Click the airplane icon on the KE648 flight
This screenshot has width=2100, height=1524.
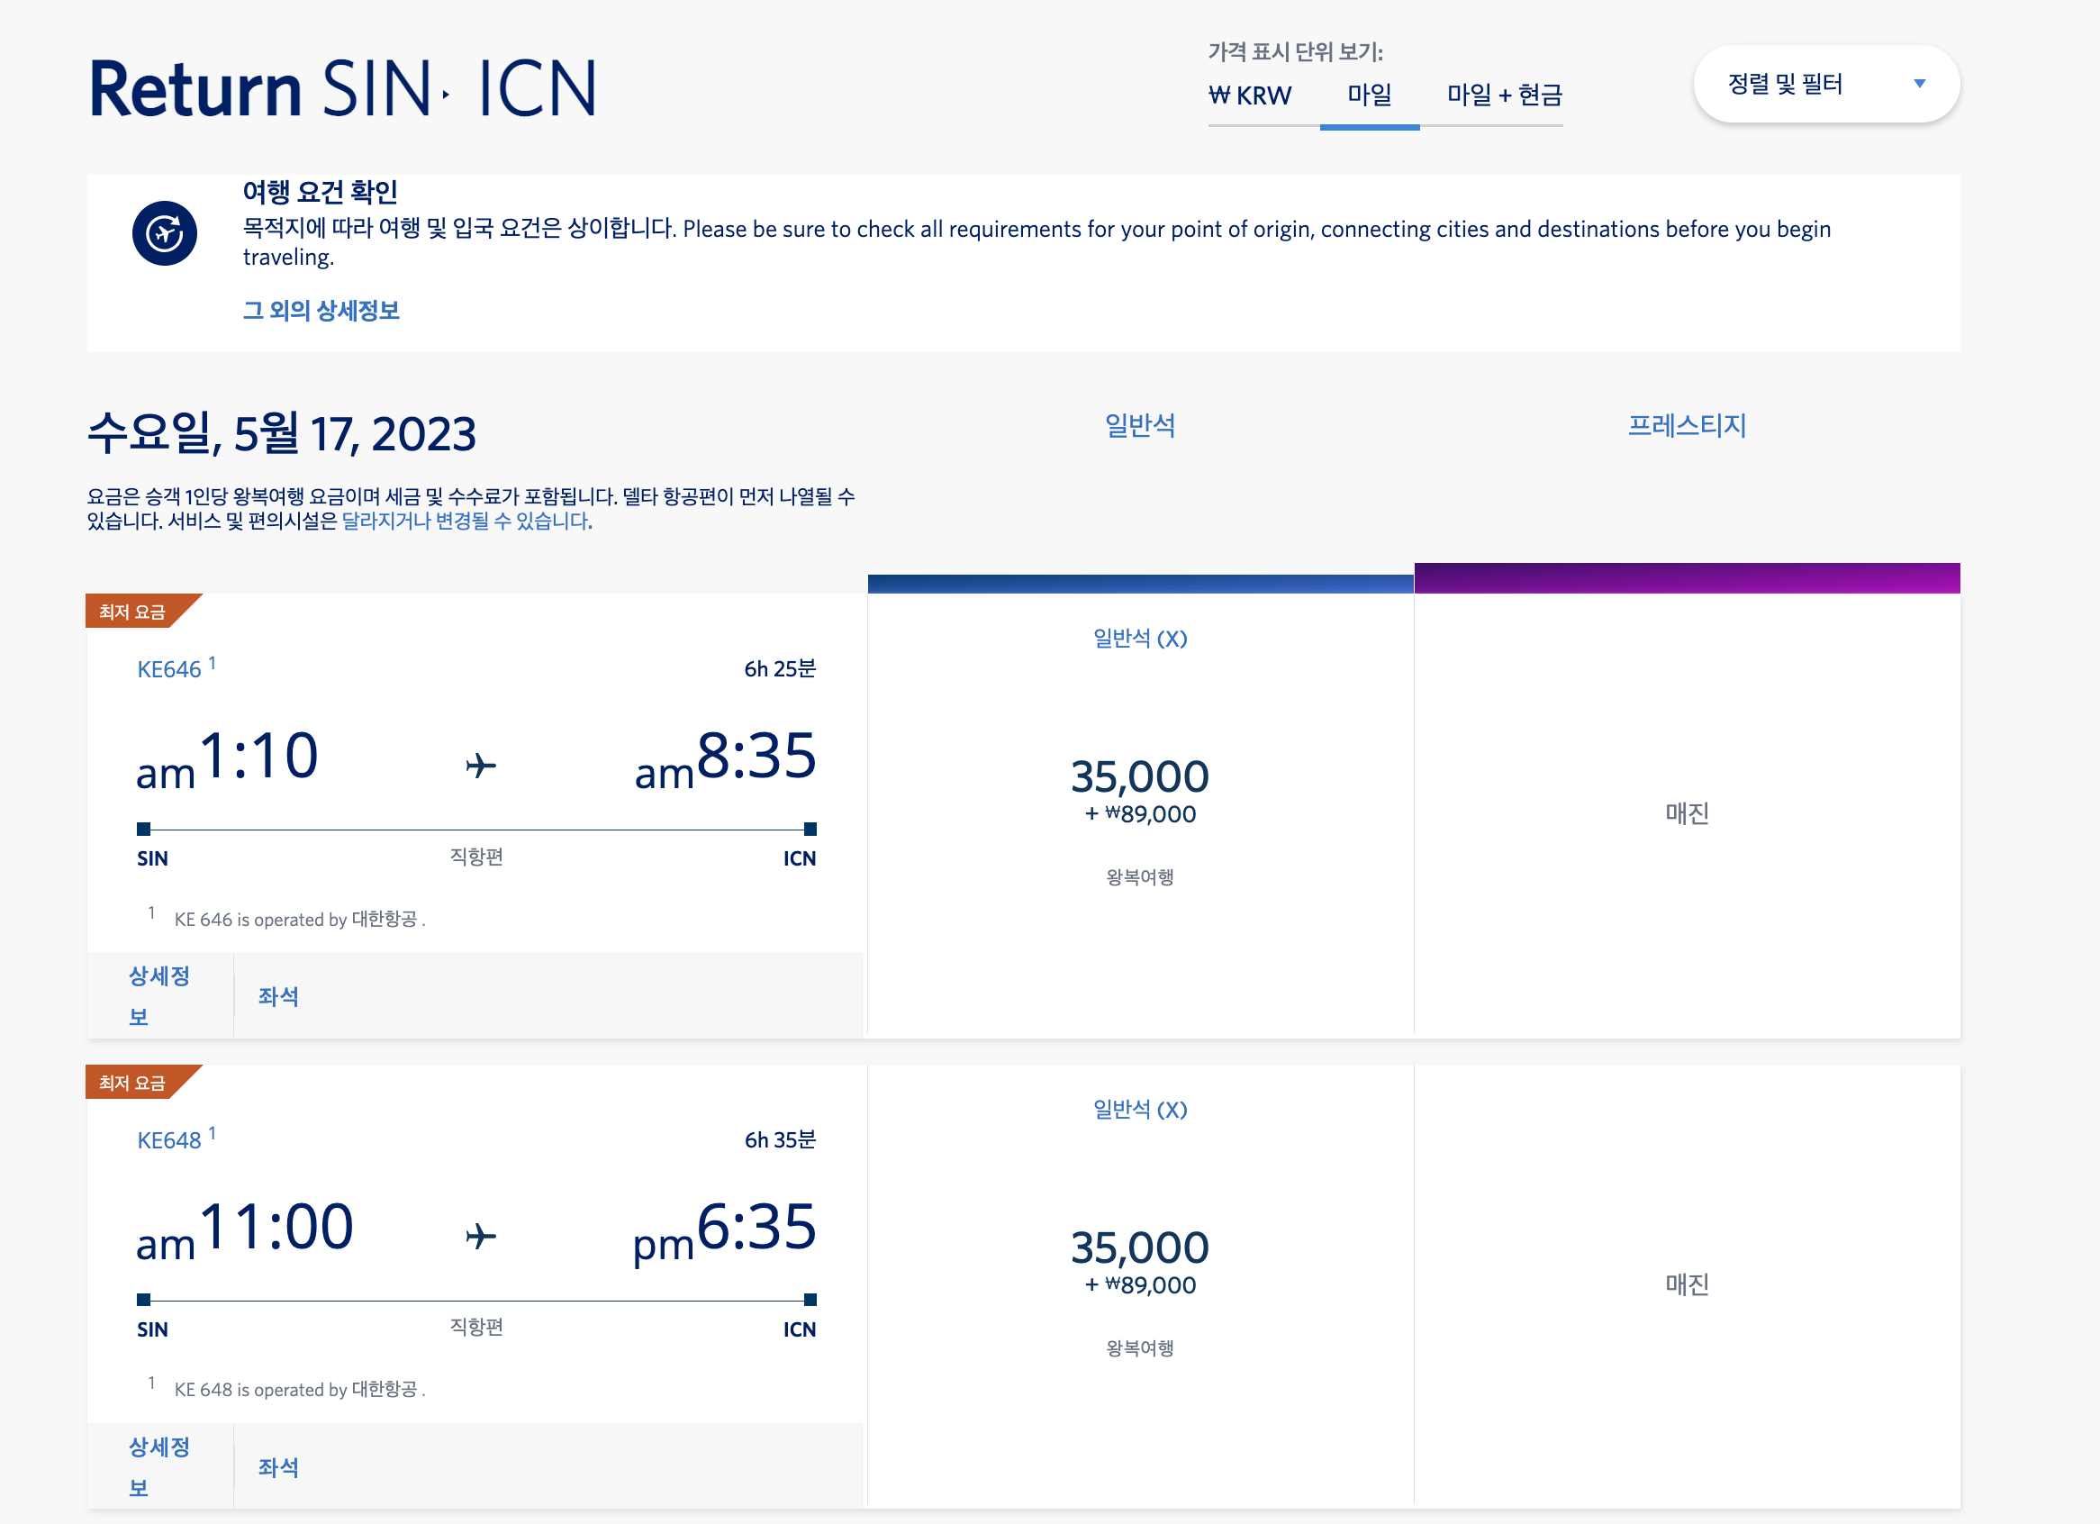481,1236
